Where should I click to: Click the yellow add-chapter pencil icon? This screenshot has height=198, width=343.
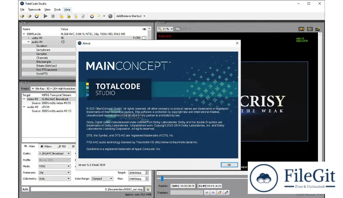pos(220,193)
